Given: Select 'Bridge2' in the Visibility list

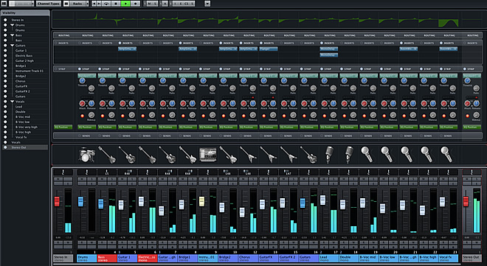Looking at the screenshot, I should (x=21, y=76).
